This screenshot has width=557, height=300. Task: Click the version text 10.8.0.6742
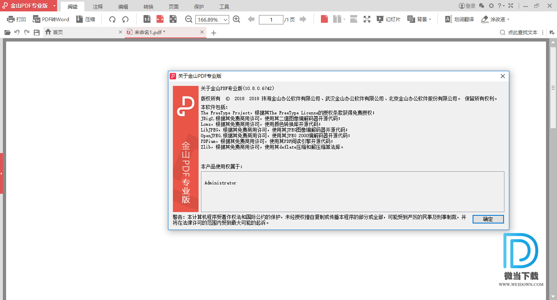(259, 88)
